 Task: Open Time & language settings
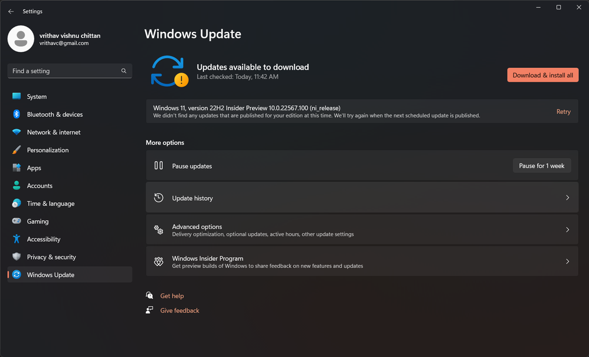tap(70, 204)
